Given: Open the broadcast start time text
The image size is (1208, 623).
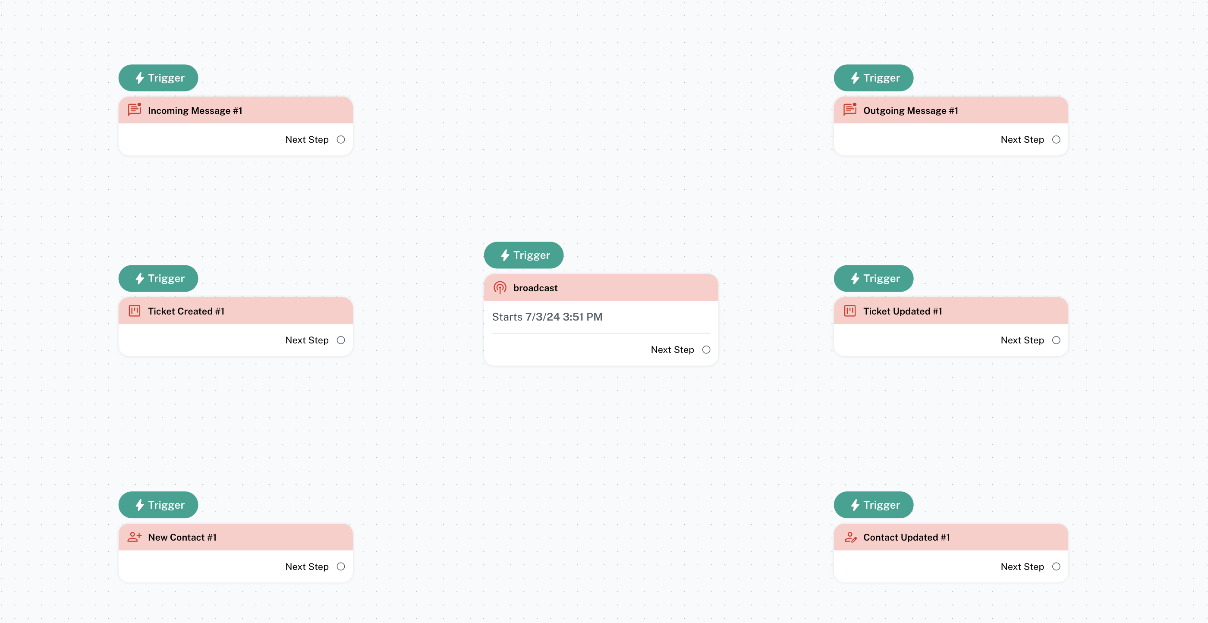Looking at the screenshot, I should pyautogui.click(x=547, y=317).
